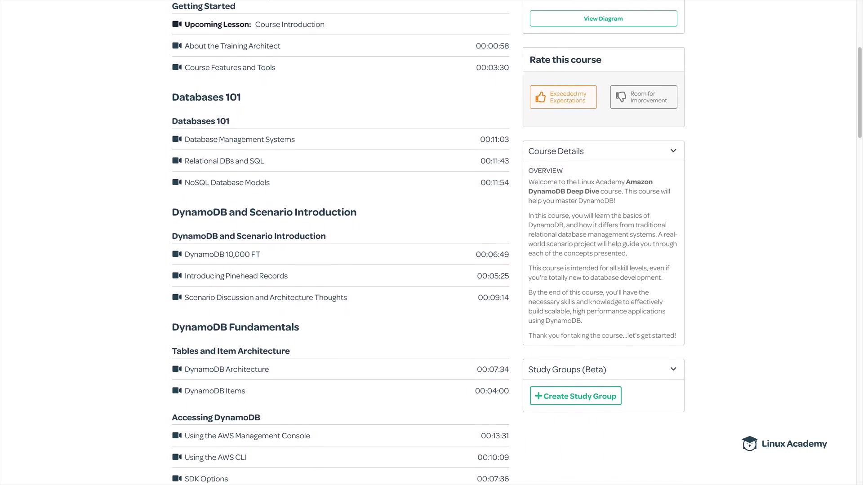The image size is (863, 485).
Task: Click thumbs-down icon for Room for Improvement
Action: point(621,97)
